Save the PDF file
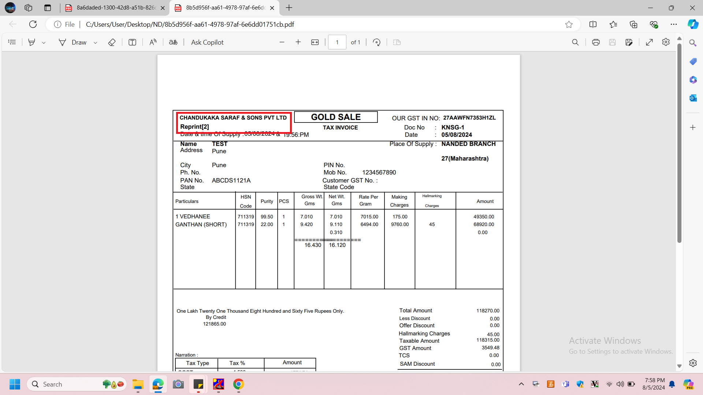703x395 pixels. tap(612, 42)
